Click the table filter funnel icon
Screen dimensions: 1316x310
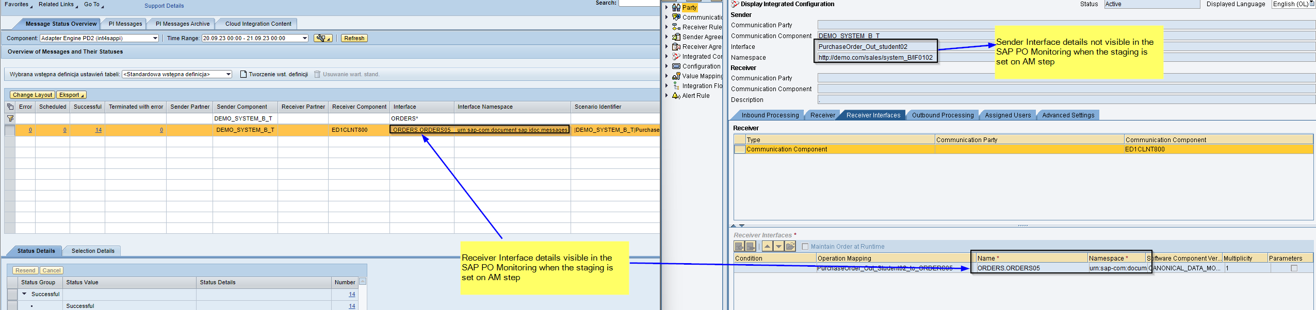coord(10,118)
